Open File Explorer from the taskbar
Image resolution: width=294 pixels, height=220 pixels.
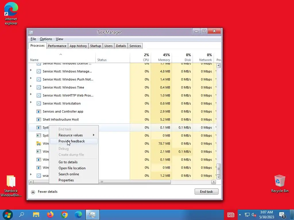(36, 215)
